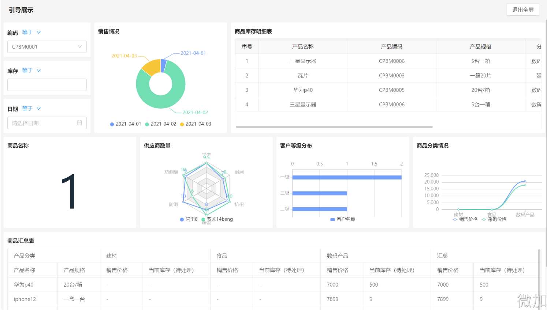Hide the 闪击8 radar series legend
This screenshot has width=547, height=310.
[182, 219]
